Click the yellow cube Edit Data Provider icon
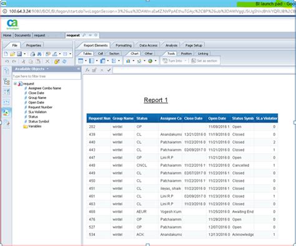Image resolution: width=296 pixels, height=246 pixels. (x=57, y=62)
